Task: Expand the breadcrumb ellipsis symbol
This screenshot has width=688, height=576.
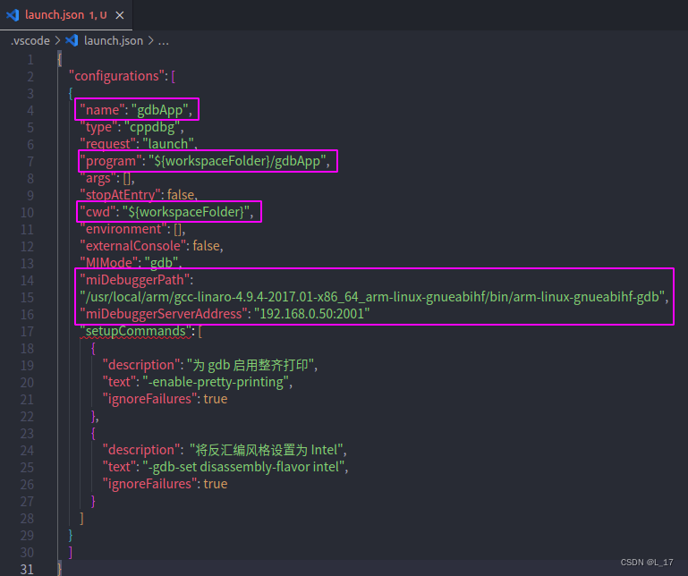Action: point(163,40)
